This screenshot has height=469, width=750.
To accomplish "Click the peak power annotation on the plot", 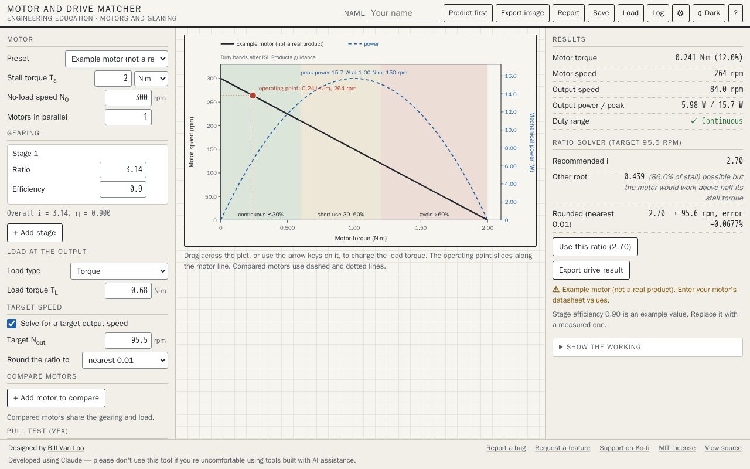I will 354,73.
